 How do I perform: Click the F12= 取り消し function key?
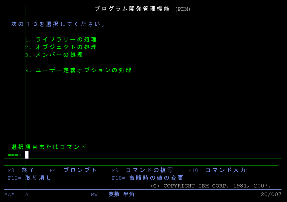tap(29, 178)
